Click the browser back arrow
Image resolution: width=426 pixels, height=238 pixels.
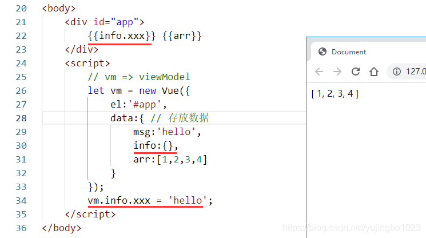tap(319, 72)
